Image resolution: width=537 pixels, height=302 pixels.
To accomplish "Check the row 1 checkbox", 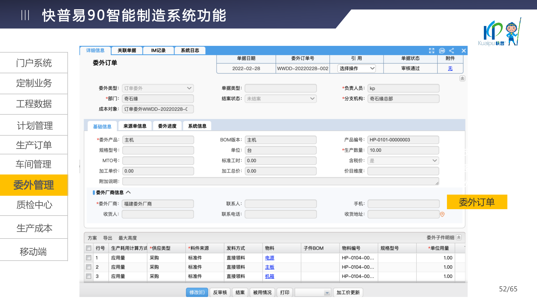I will point(89,258).
